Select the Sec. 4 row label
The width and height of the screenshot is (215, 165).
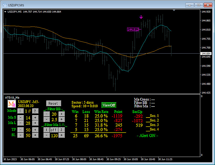pyautogui.click(x=154, y=129)
